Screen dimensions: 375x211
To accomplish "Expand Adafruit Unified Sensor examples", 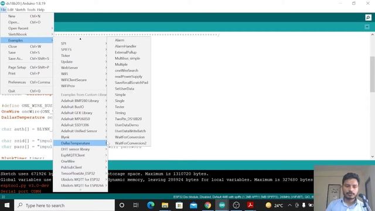I will 80,131.
